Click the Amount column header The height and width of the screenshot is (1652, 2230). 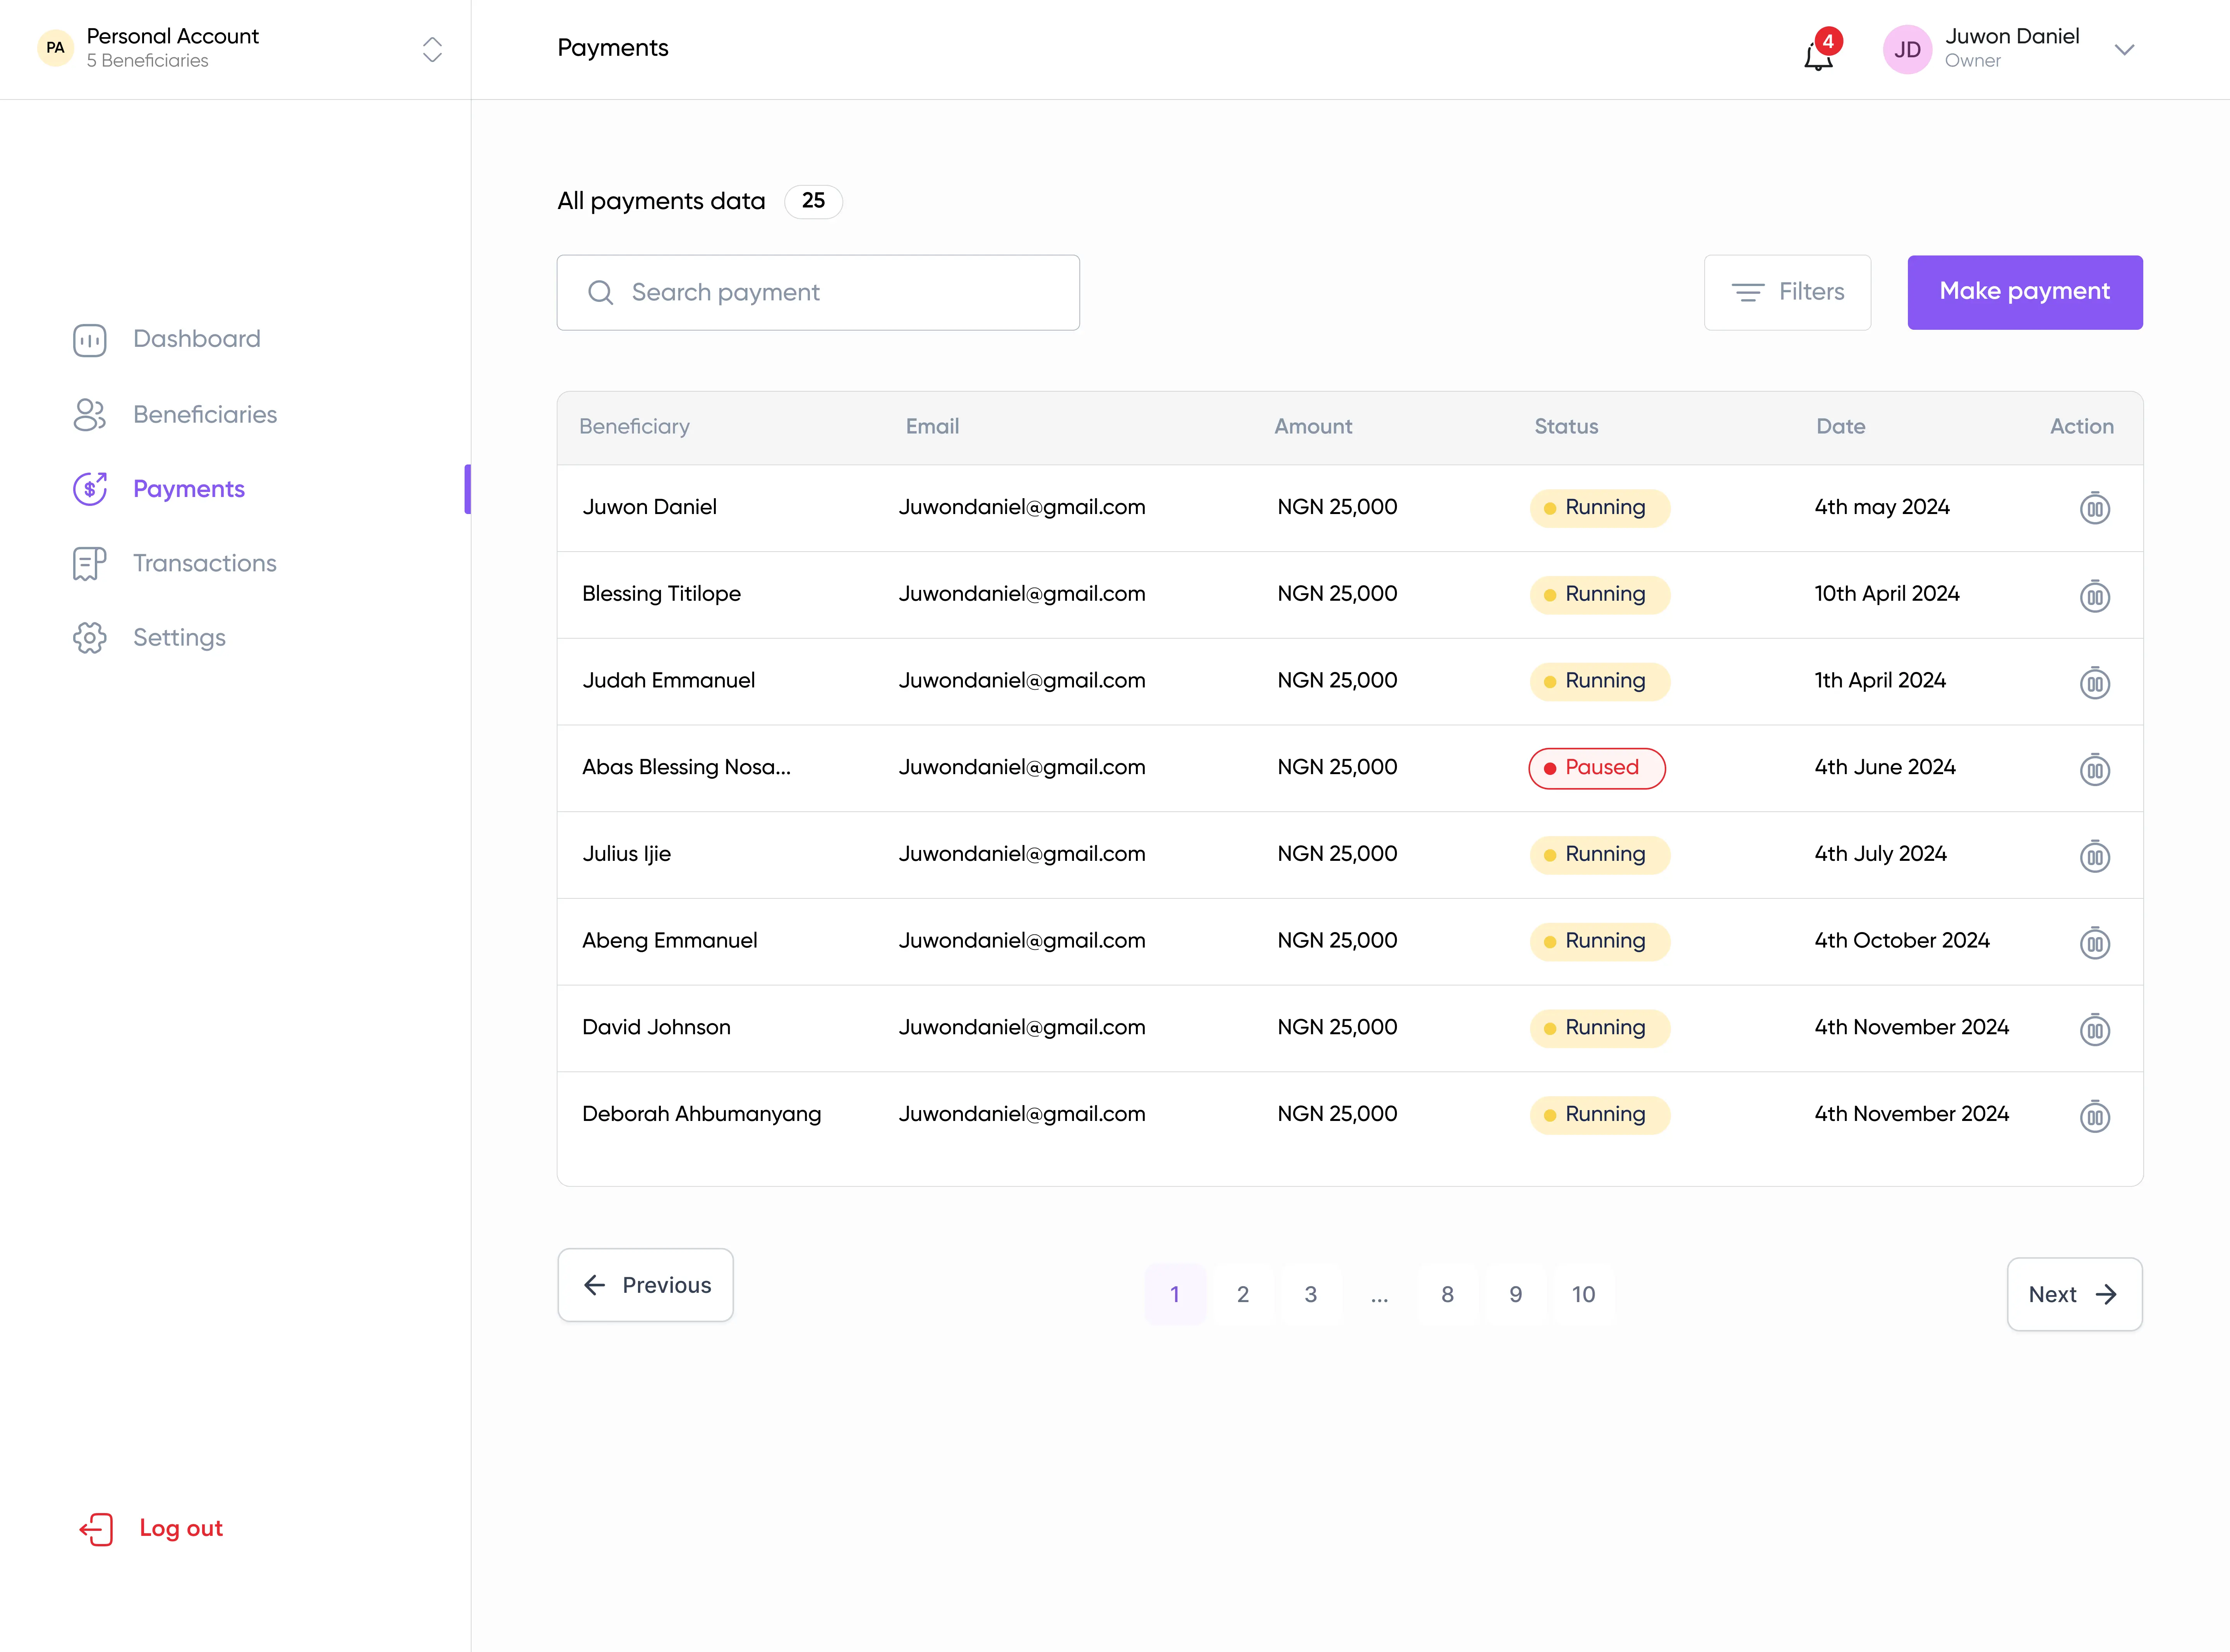(1313, 427)
